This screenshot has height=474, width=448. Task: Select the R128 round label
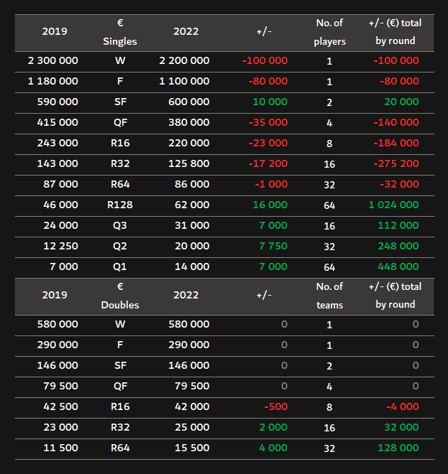pos(119,205)
